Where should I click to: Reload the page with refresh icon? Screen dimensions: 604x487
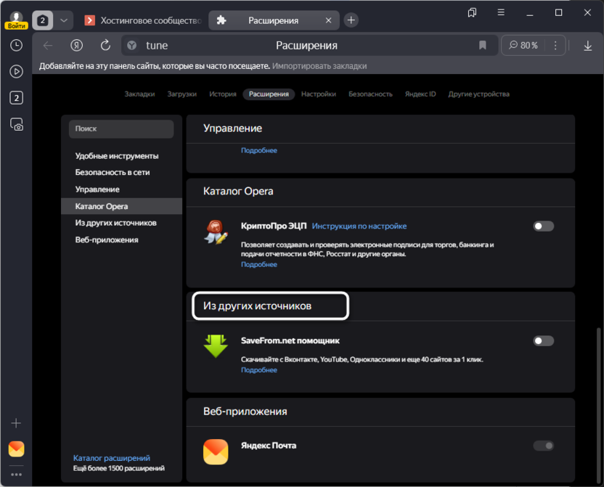[x=105, y=45]
